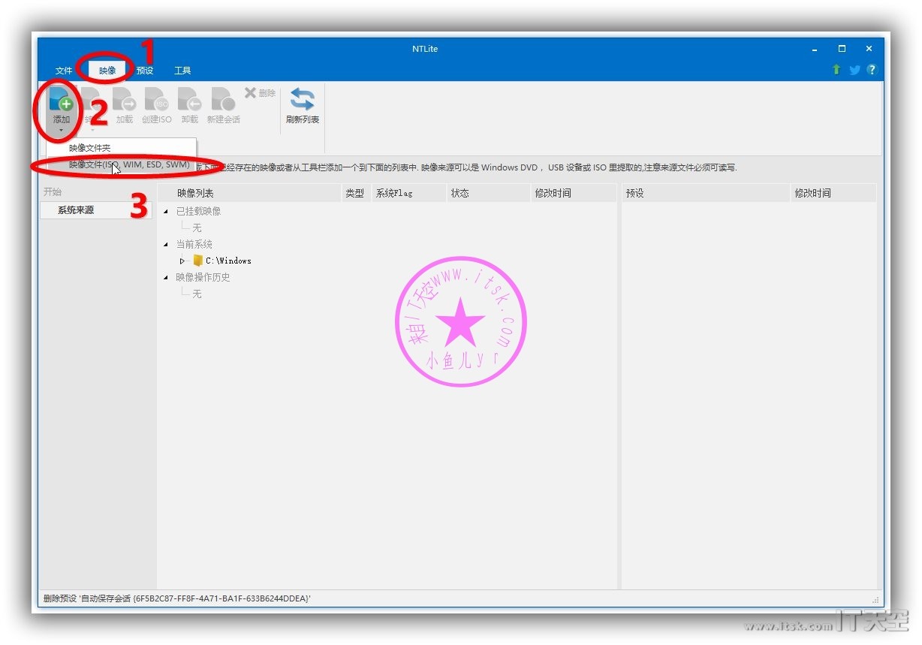Screen dimensions: 922x645
Task: Collapse the 当前系统 tree group
Action: (x=166, y=245)
